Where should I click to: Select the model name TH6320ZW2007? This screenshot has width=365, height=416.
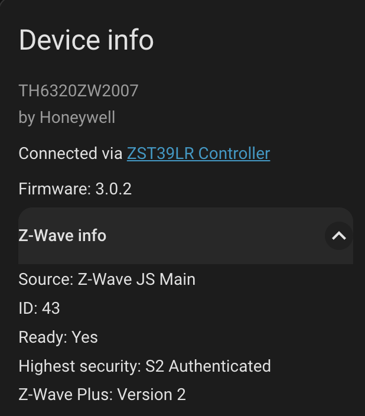(79, 90)
